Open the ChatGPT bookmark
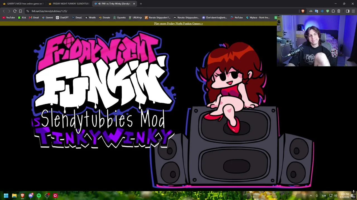Image resolution: width=357 pixels, height=200 pixels. point(62,17)
